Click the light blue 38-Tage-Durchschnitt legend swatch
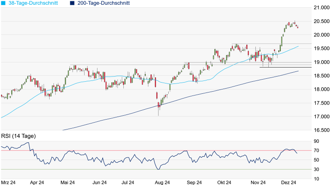Image resolution: width=330 pixels, height=185 pixels. point(3,3)
